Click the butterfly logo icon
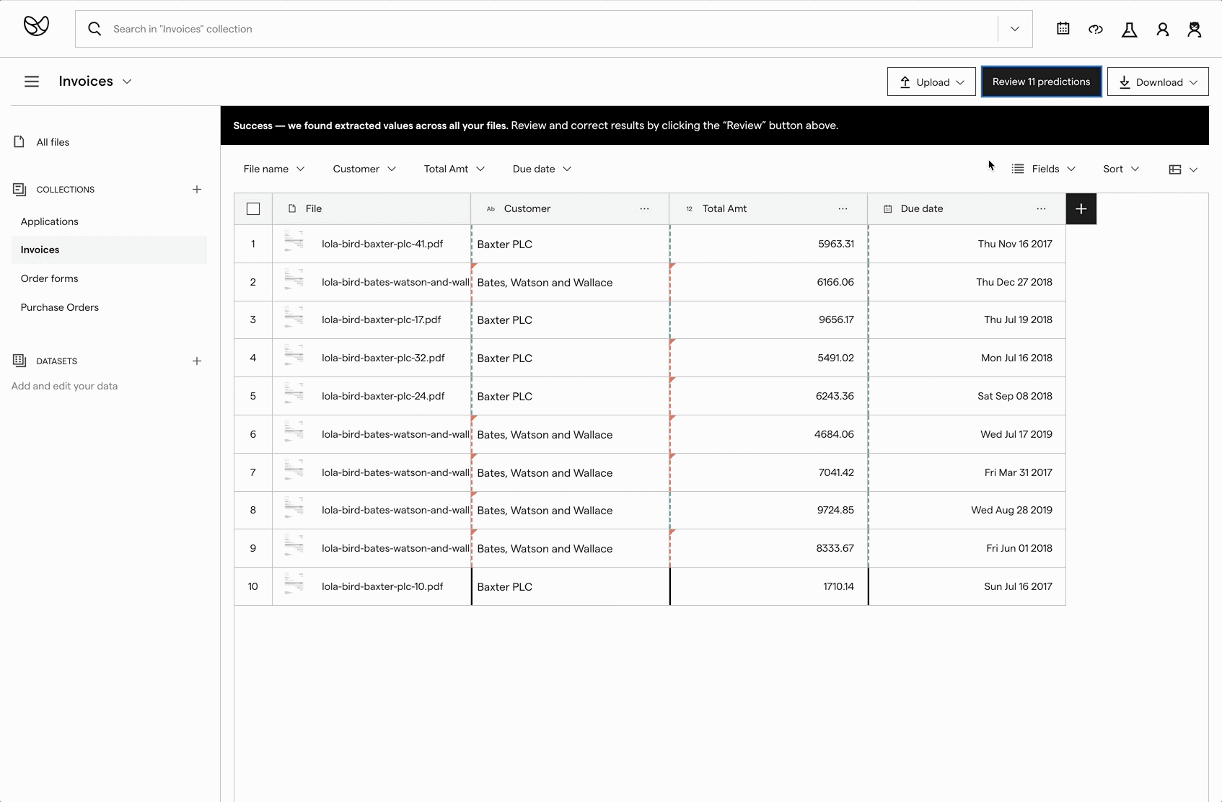Image resolution: width=1222 pixels, height=802 pixels. (x=36, y=26)
